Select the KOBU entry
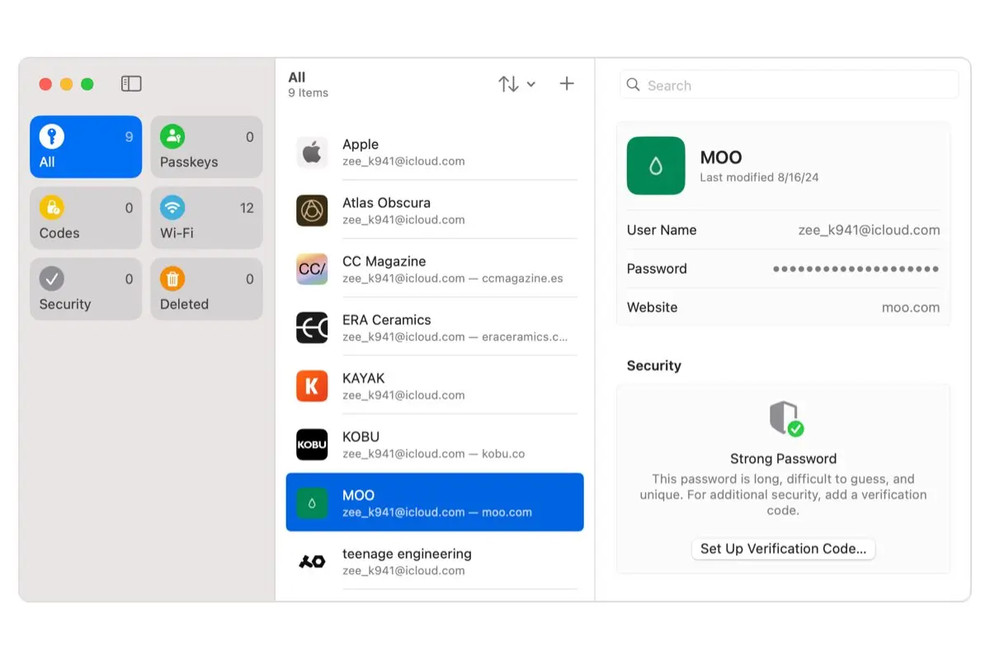The width and height of the screenshot is (990, 660). 435,445
